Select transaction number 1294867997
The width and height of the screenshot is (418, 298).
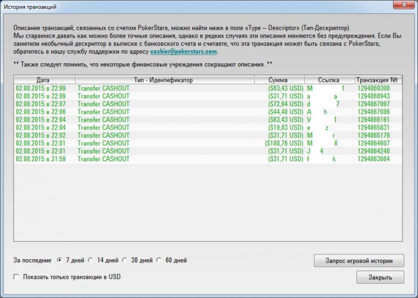[373, 104]
